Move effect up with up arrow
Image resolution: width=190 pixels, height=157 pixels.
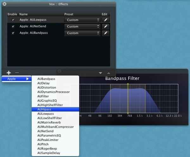(109, 73)
